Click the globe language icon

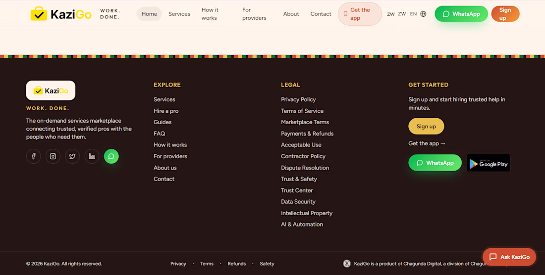[423, 14]
